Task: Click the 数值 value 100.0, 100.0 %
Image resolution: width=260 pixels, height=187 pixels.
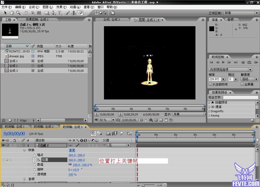Action: (82, 165)
